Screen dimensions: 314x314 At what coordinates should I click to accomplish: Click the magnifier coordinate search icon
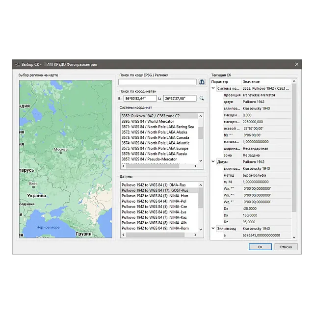click(x=201, y=98)
